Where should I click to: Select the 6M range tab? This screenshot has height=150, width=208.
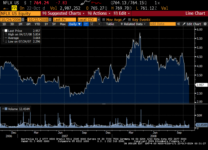tap(28, 24)
